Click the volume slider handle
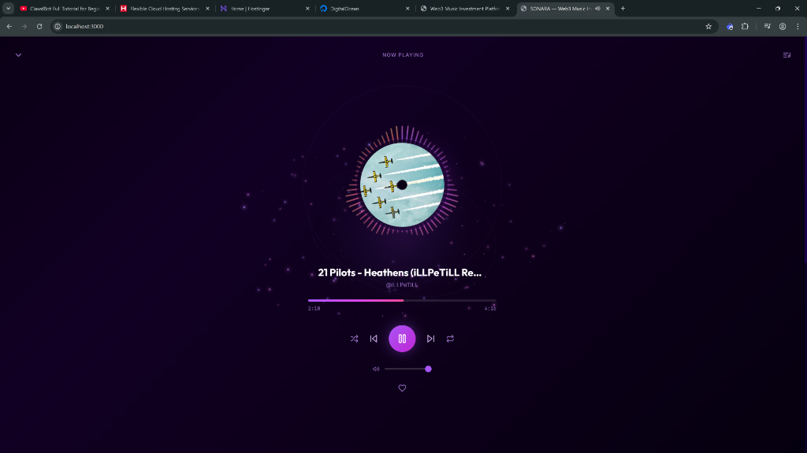The width and height of the screenshot is (807, 453). (x=428, y=369)
